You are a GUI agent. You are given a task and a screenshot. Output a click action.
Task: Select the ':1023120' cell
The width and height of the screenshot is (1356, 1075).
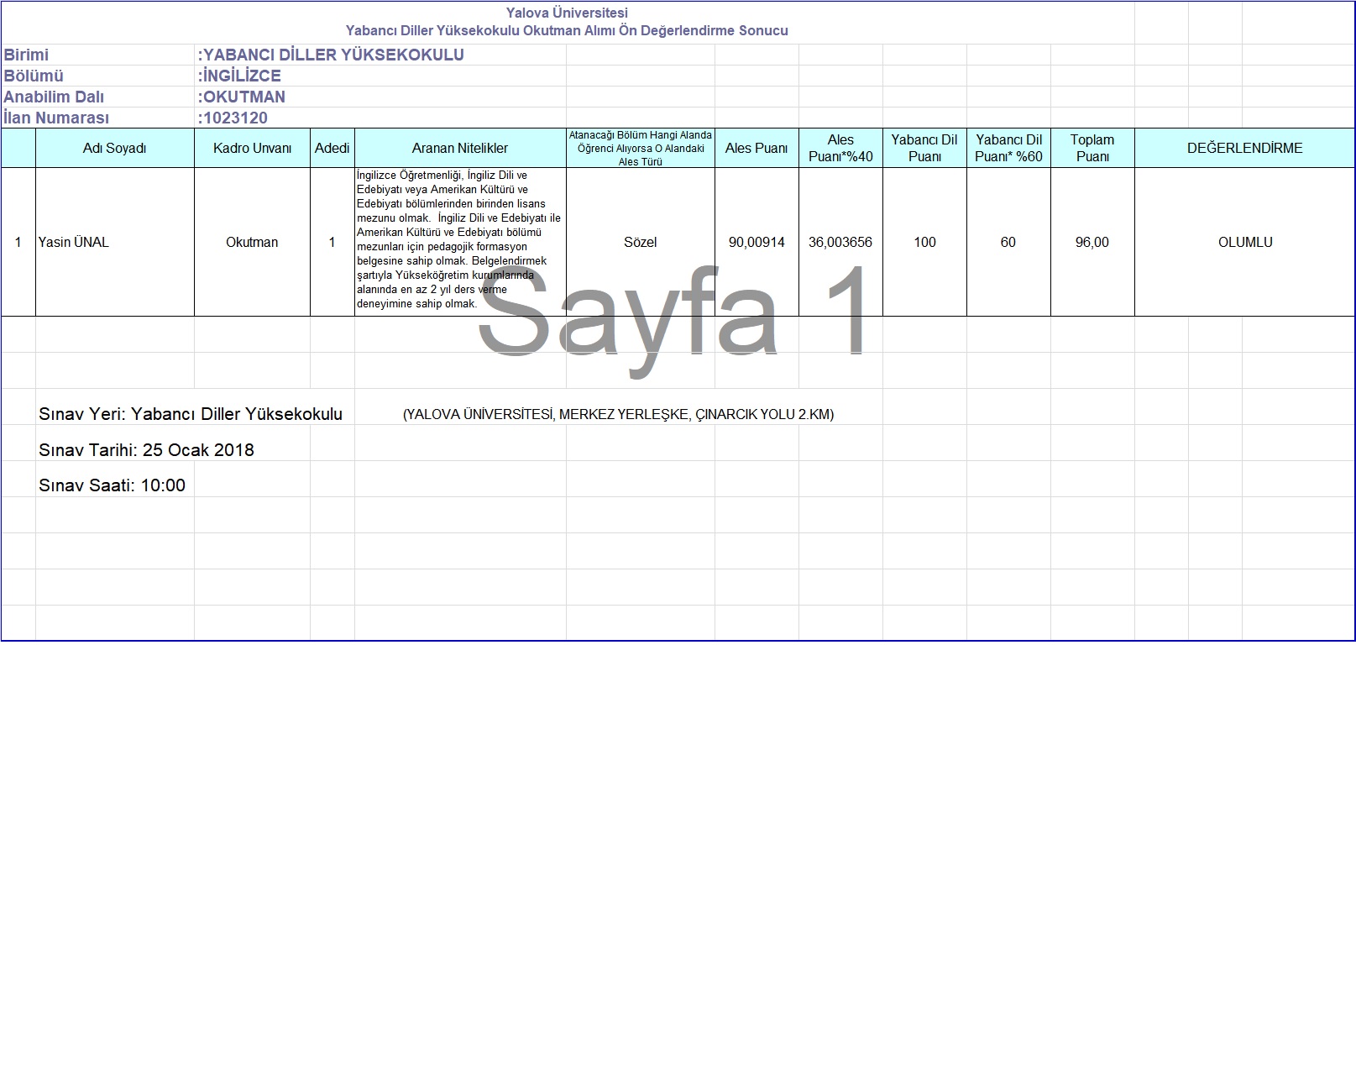point(380,118)
